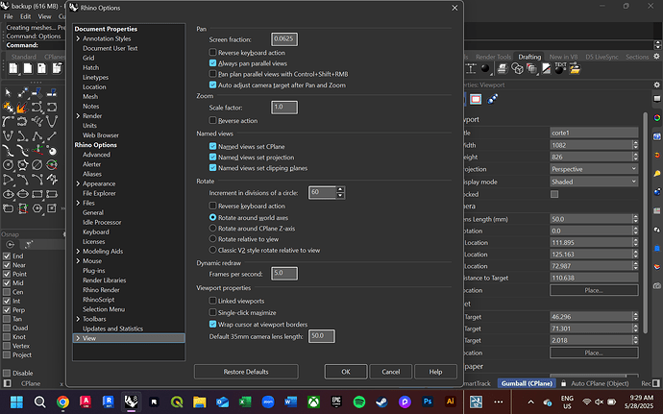This screenshot has height=414, width=663.
Task: Click the Default 35mm camera lens length field
Action: coord(321,336)
